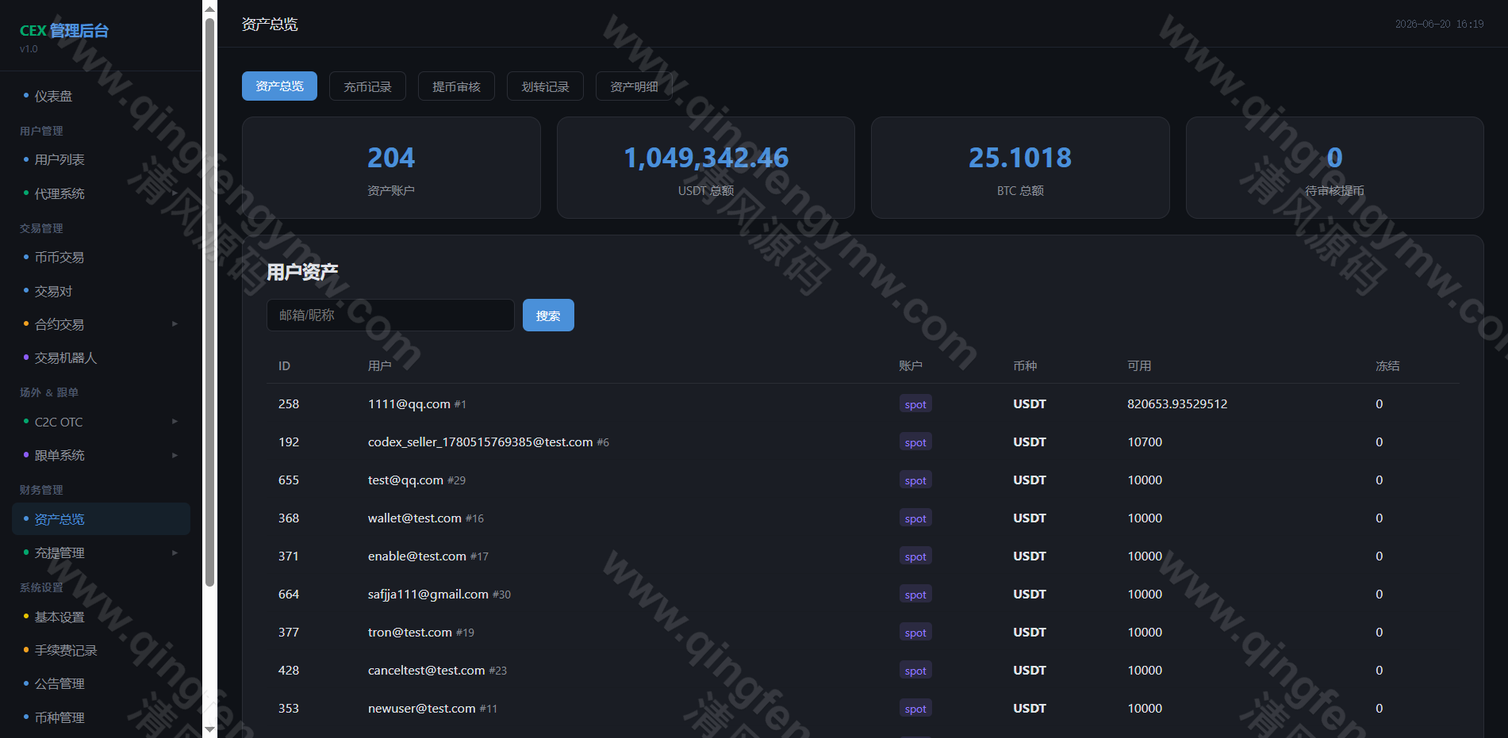Click the available balance 820653.93529512
Image resolution: width=1508 pixels, height=738 pixels.
click(1177, 404)
